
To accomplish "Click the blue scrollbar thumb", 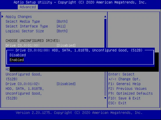I will (x=105, y=33).
